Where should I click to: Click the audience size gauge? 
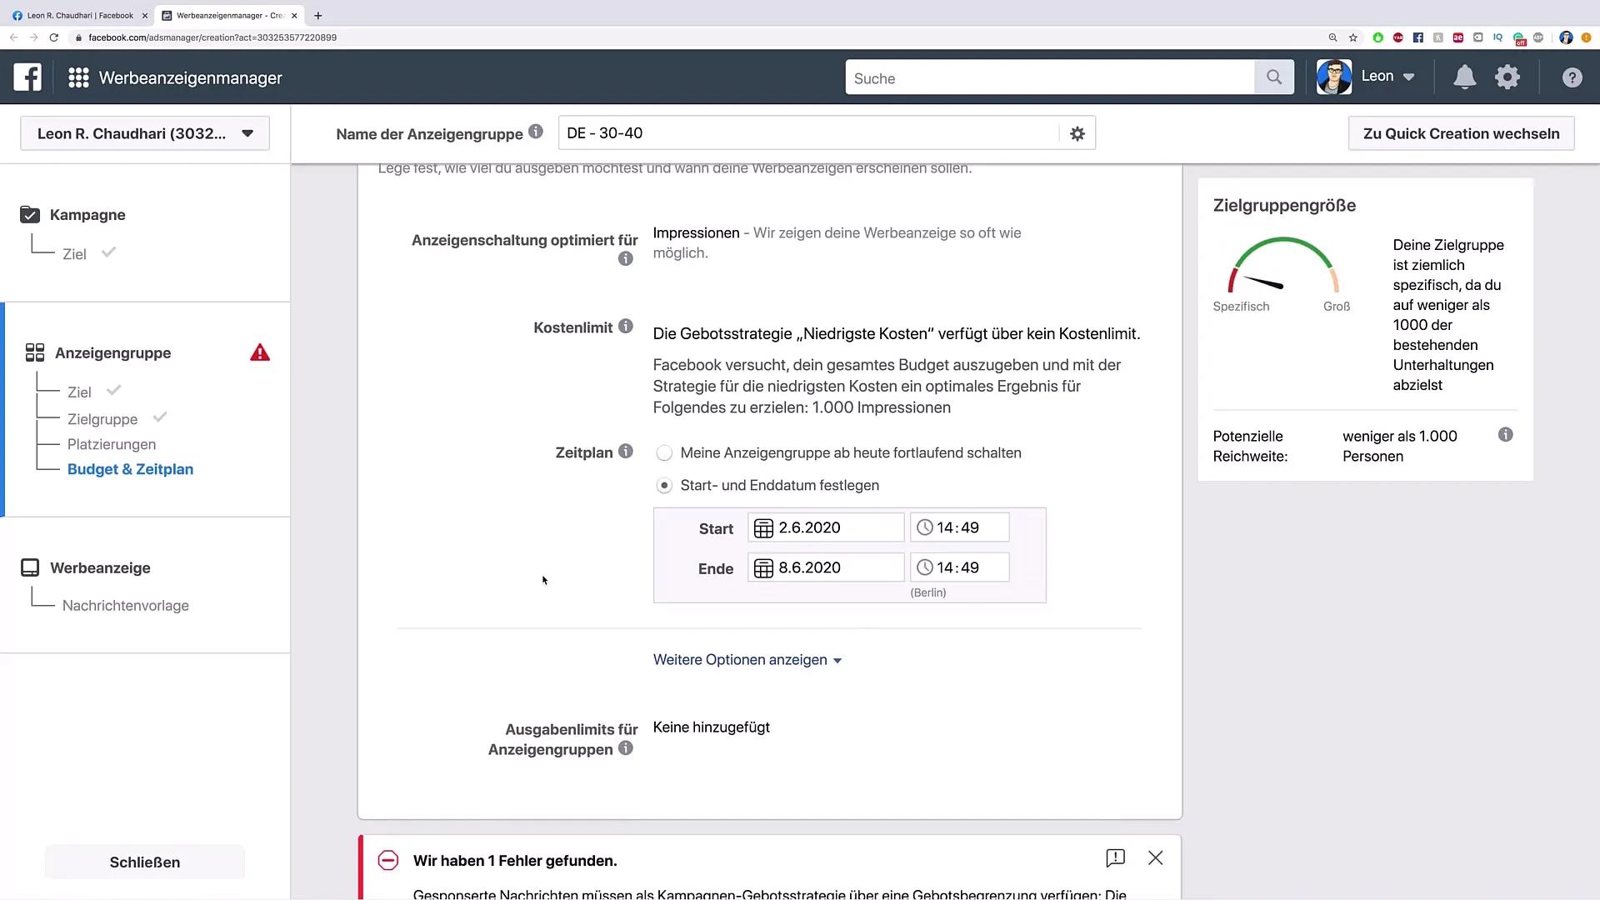[x=1283, y=265]
